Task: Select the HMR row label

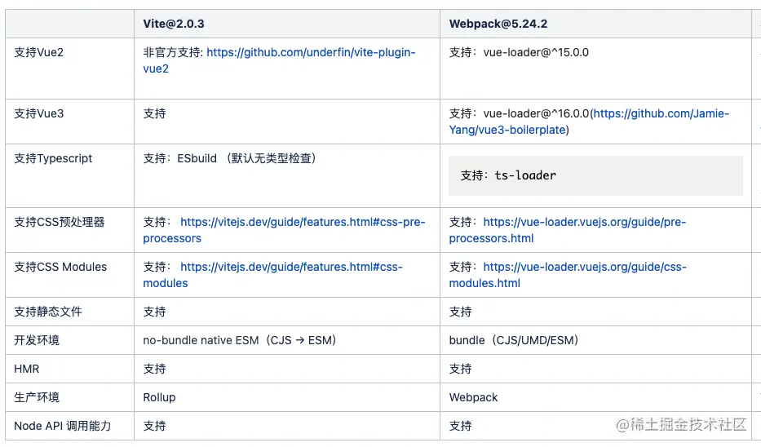Action: click(27, 369)
